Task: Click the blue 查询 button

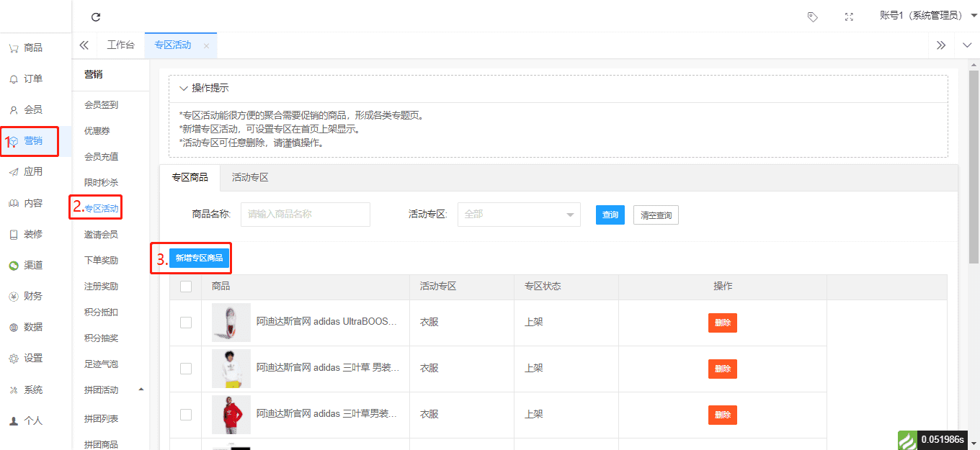Action: point(610,215)
